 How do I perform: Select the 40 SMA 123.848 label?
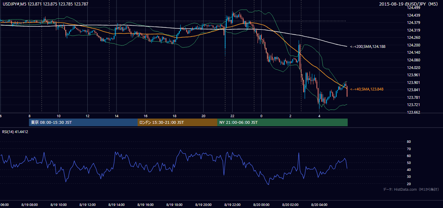[367, 89]
